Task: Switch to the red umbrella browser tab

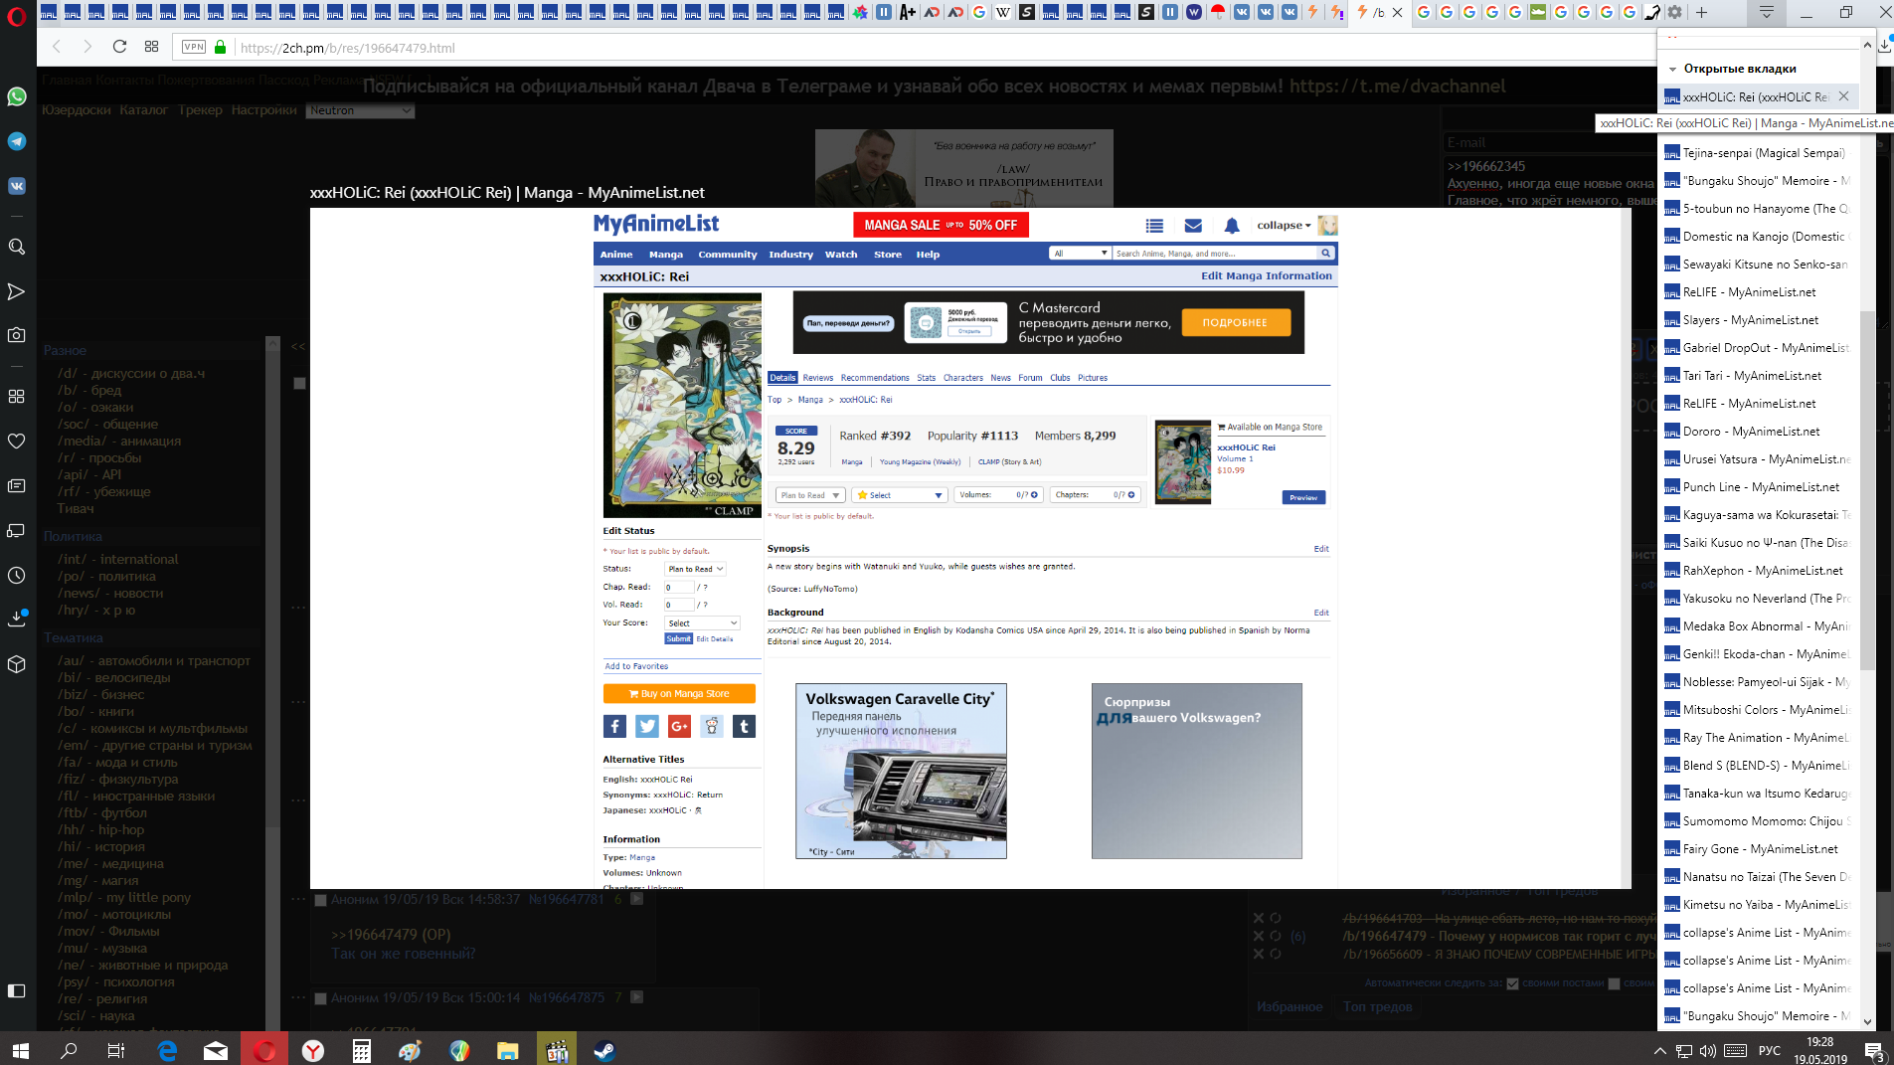Action: click(x=1217, y=12)
